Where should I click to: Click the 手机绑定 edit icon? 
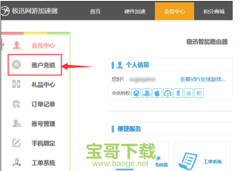coord(16,143)
